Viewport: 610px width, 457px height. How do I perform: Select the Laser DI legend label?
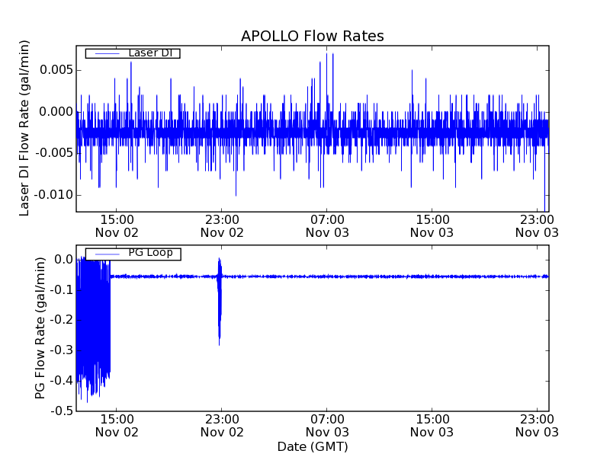(x=149, y=53)
